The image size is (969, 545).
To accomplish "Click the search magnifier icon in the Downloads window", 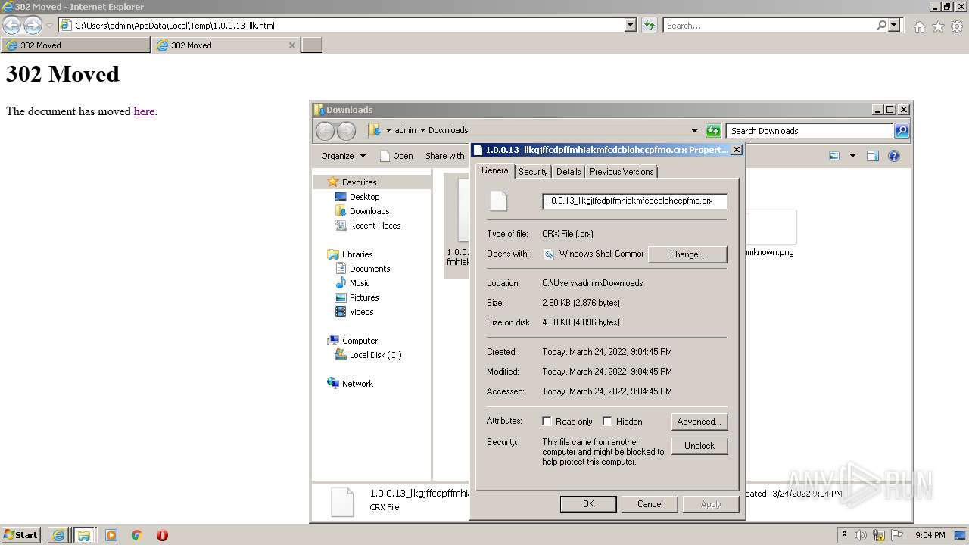I will click(x=901, y=131).
